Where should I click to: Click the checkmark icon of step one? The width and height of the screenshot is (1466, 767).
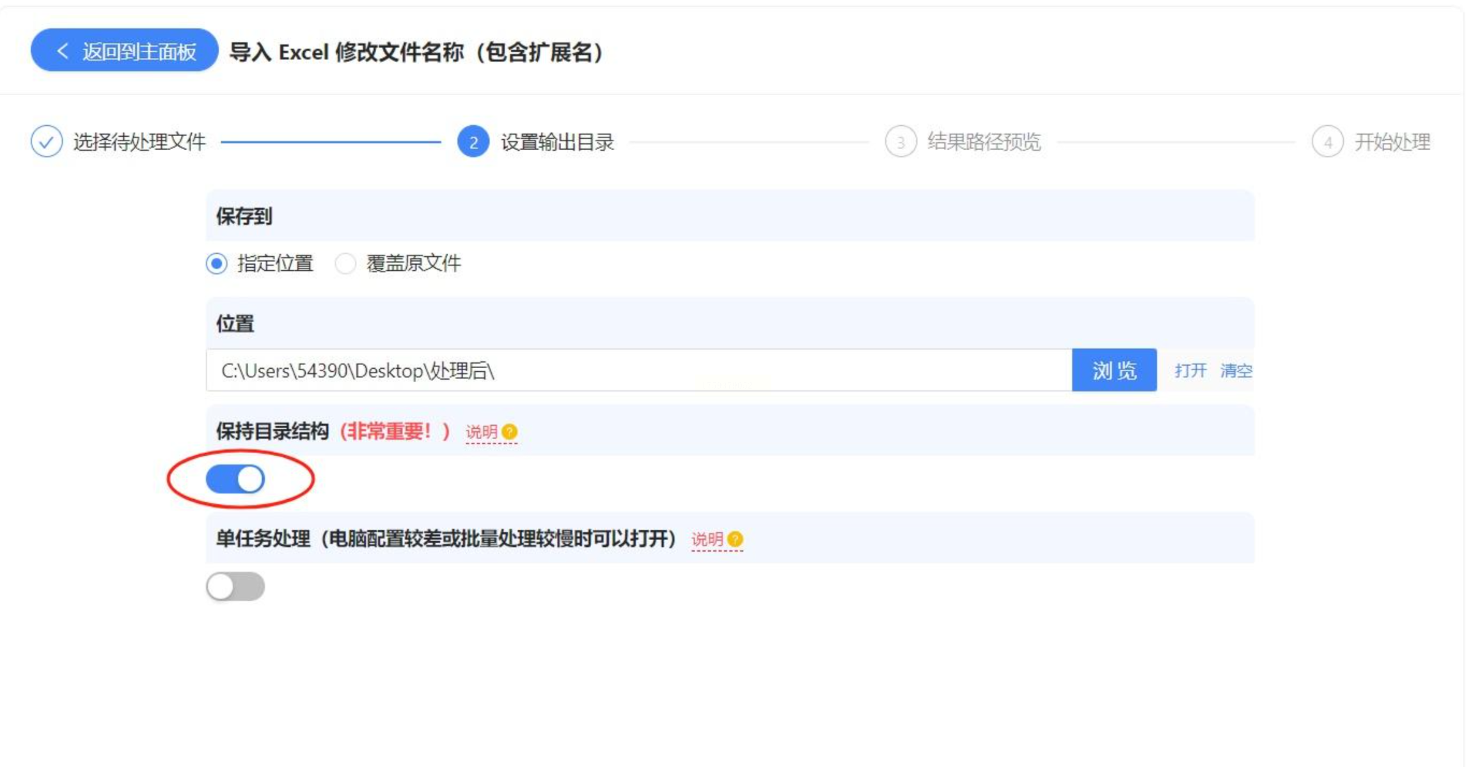click(47, 141)
